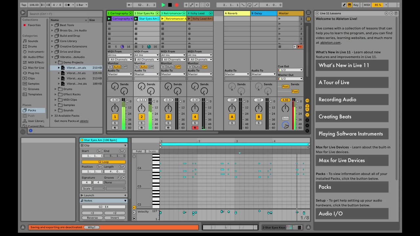Switch to Session view icon
Viewport: 420px width, 236px height.
pyautogui.click(x=308, y=19)
